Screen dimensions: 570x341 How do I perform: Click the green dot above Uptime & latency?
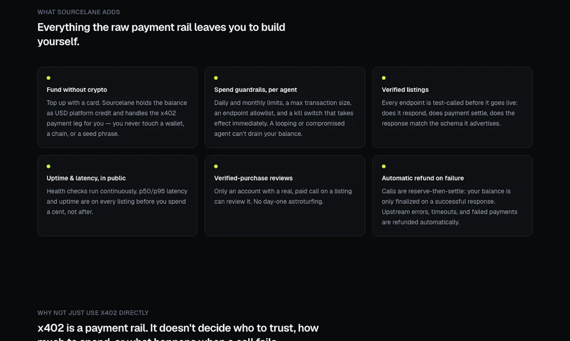(x=48, y=166)
